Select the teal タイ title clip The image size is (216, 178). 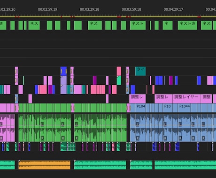pyautogui.click(x=140, y=71)
